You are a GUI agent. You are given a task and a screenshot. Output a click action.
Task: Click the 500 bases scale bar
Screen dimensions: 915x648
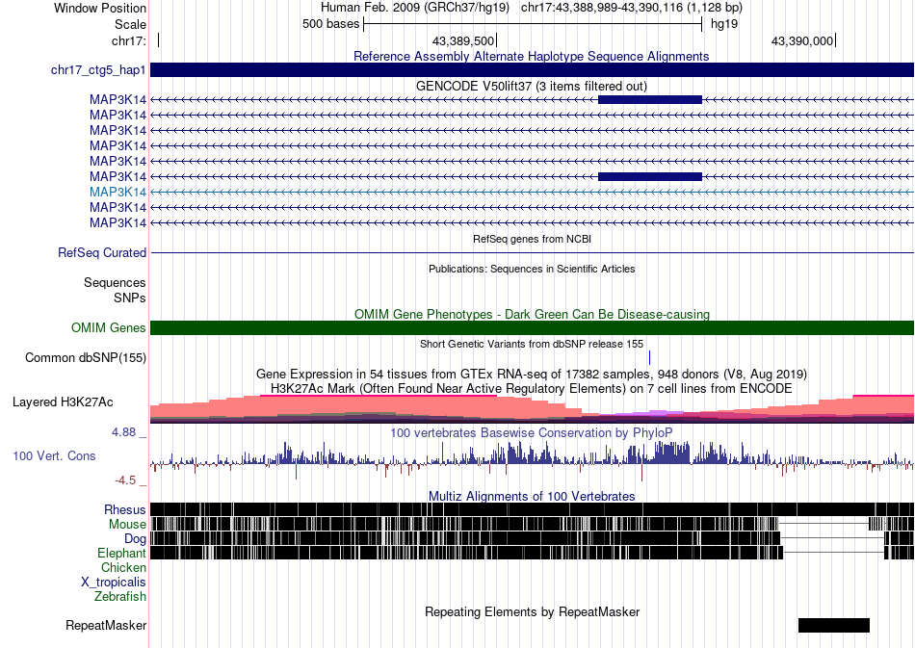click(x=533, y=24)
